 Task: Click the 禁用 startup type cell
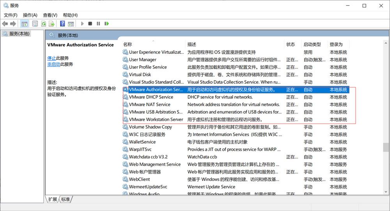point(308,52)
